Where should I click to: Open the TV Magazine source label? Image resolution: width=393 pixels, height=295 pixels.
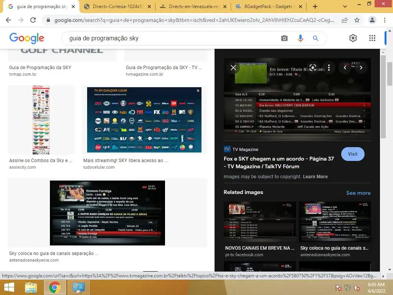point(241,149)
